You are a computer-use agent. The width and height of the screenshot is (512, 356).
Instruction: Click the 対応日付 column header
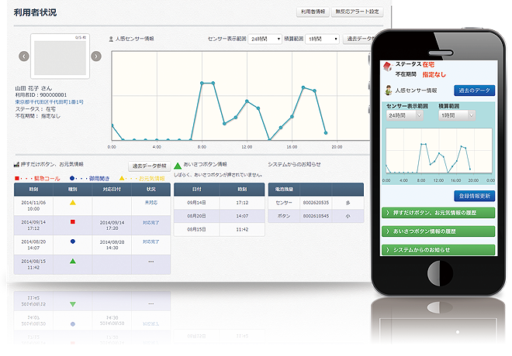pyautogui.click(x=112, y=190)
